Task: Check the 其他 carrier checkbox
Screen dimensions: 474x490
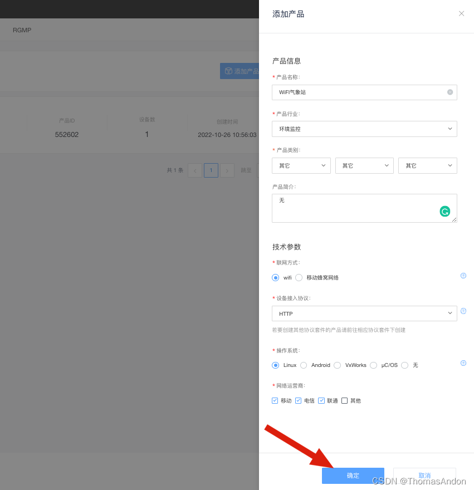Action: click(x=345, y=400)
